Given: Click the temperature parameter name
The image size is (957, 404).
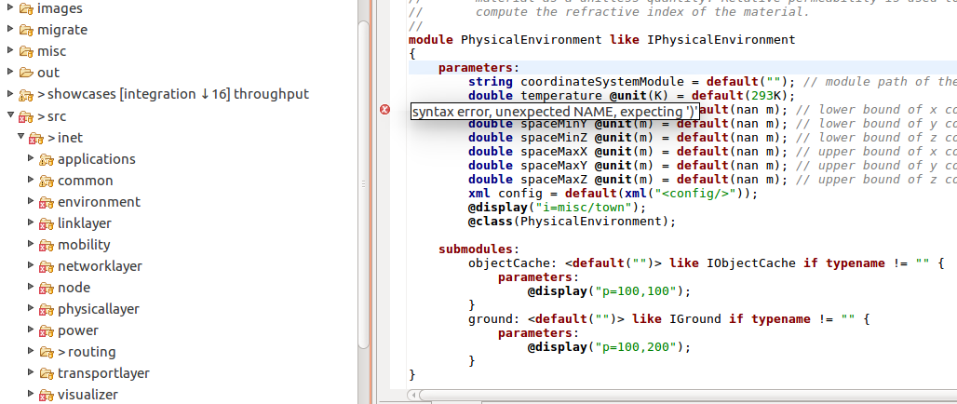Looking at the screenshot, I should 561,96.
